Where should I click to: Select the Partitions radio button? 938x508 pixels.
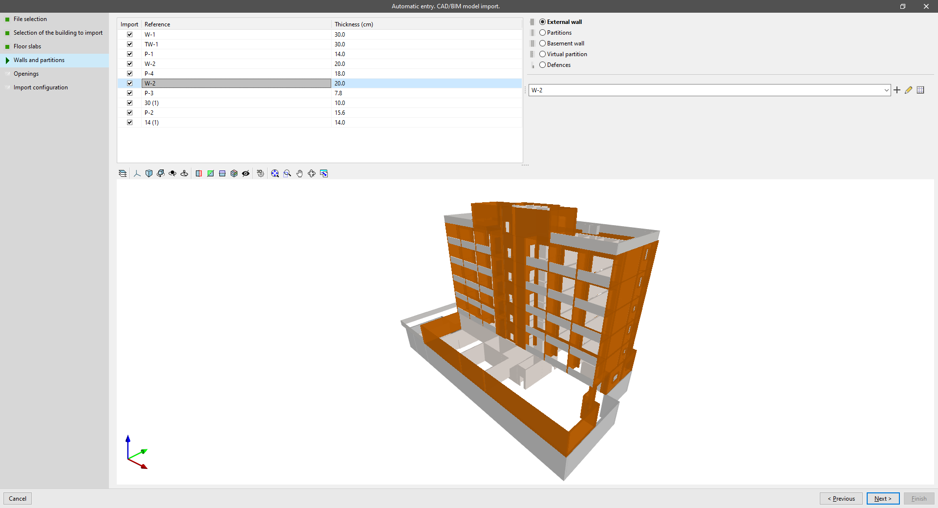542,32
